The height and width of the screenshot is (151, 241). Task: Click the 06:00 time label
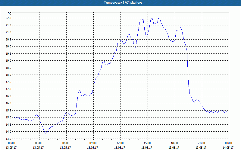[x=65, y=143]
